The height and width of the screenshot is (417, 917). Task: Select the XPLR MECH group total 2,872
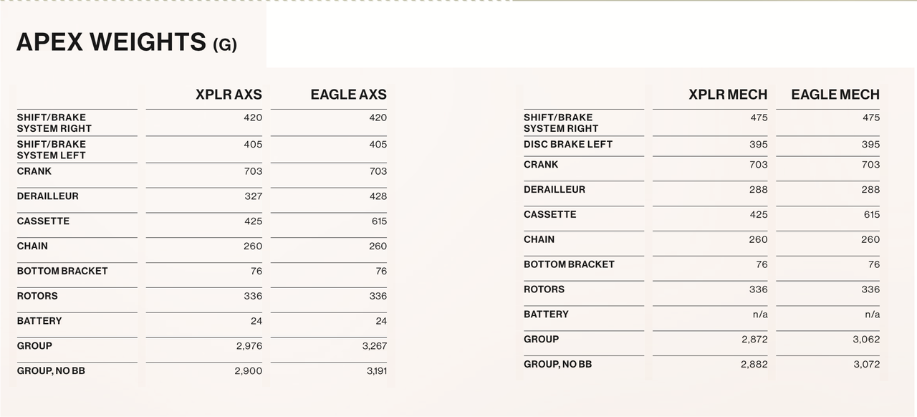(754, 340)
